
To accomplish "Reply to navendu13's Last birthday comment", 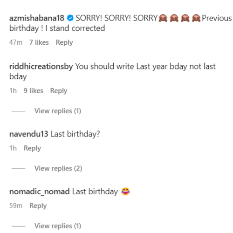I will pyautogui.click(x=32, y=148).
